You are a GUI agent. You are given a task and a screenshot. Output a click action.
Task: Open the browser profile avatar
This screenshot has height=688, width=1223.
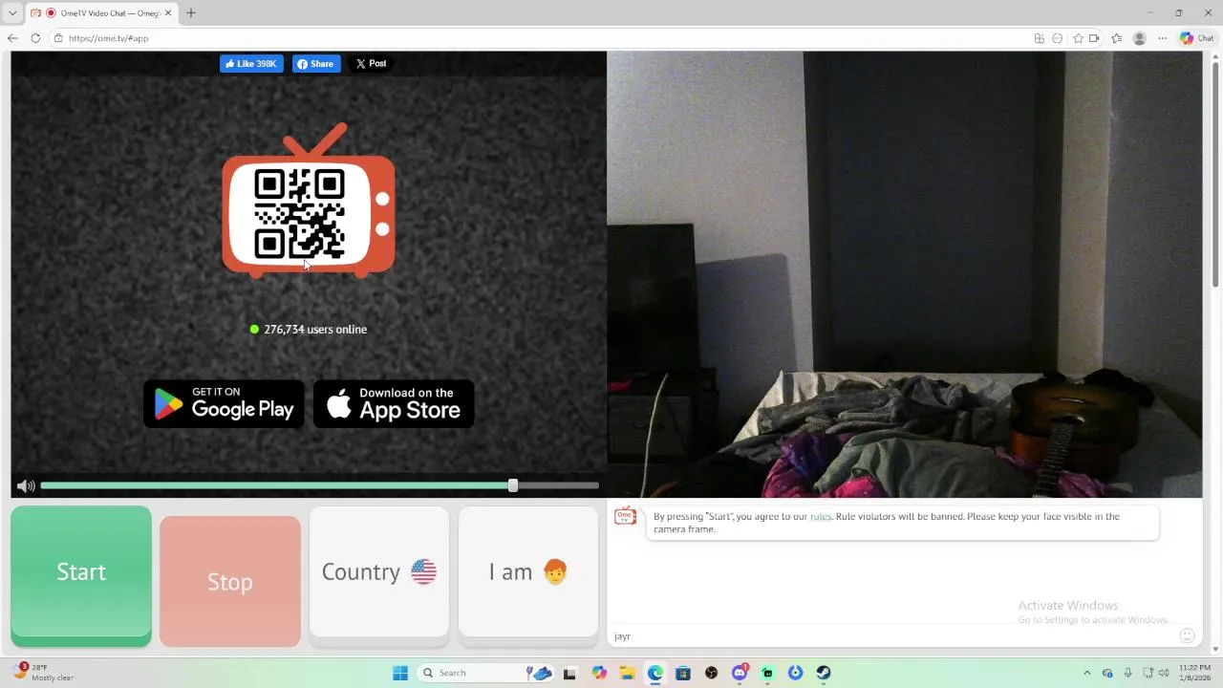coord(1139,38)
